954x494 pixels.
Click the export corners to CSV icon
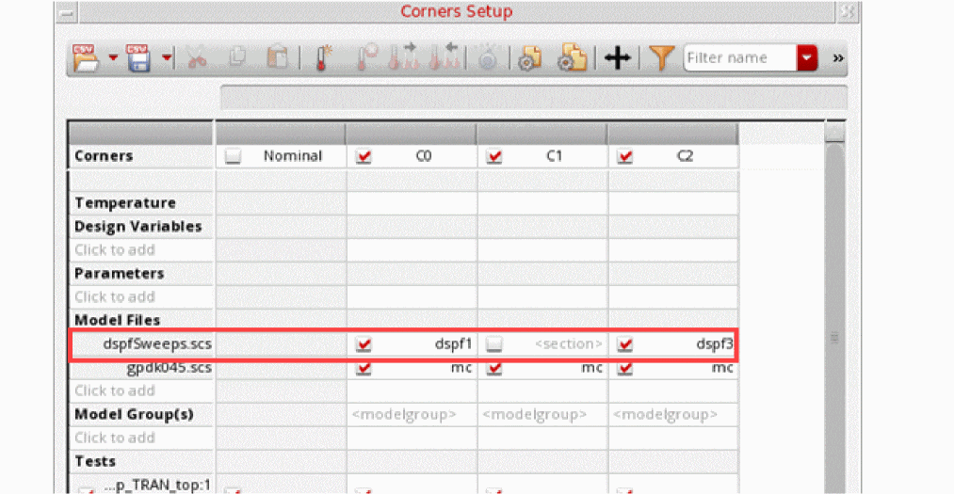click(138, 57)
